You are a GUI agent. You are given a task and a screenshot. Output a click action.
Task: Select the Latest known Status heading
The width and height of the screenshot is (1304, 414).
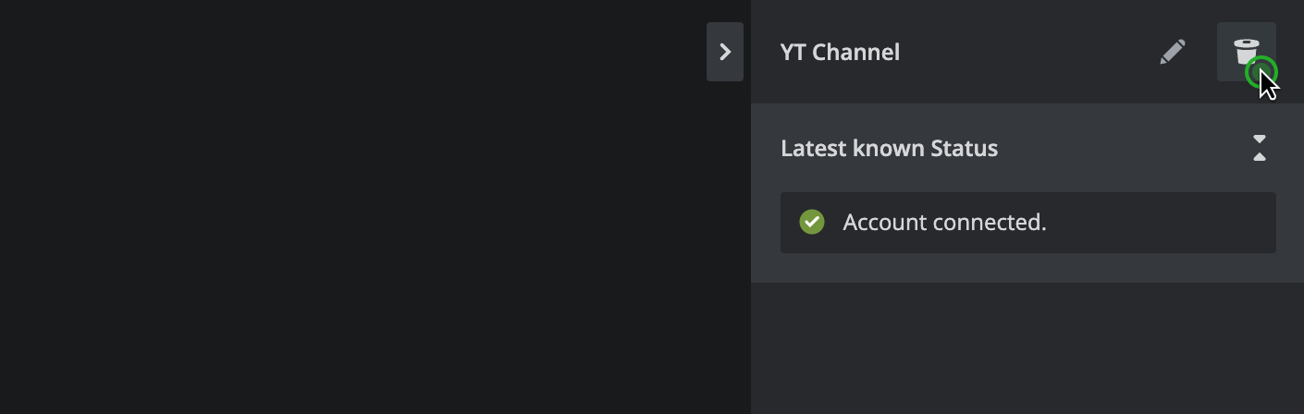coord(889,148)
